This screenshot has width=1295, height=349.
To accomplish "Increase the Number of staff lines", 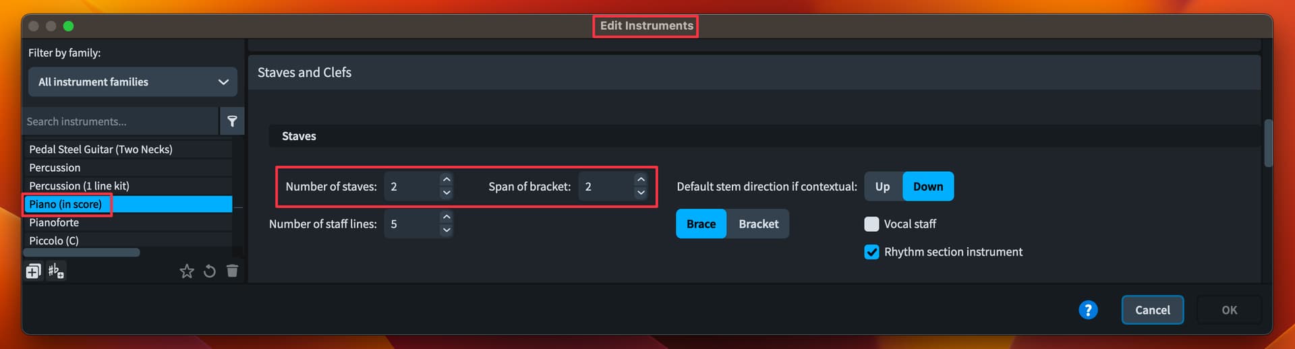I will click(x=447, y=217).
